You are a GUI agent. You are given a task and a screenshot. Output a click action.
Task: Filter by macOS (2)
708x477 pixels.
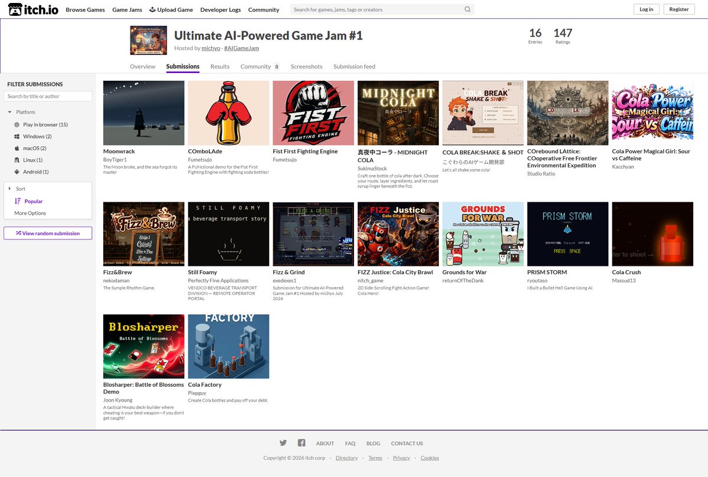pyautogui.click(x=35, y=148)
